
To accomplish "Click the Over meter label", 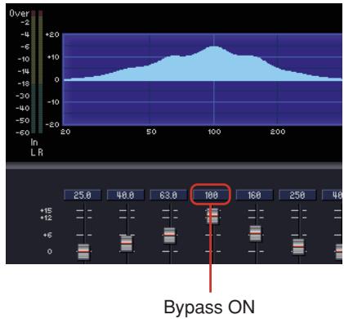I will pos(19,13).
